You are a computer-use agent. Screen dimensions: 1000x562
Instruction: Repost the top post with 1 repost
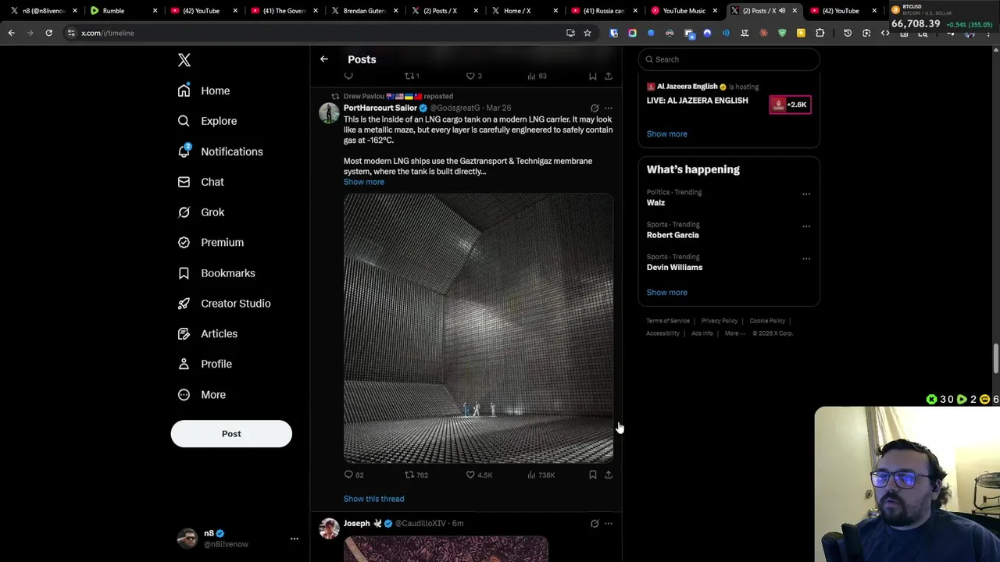412,76
